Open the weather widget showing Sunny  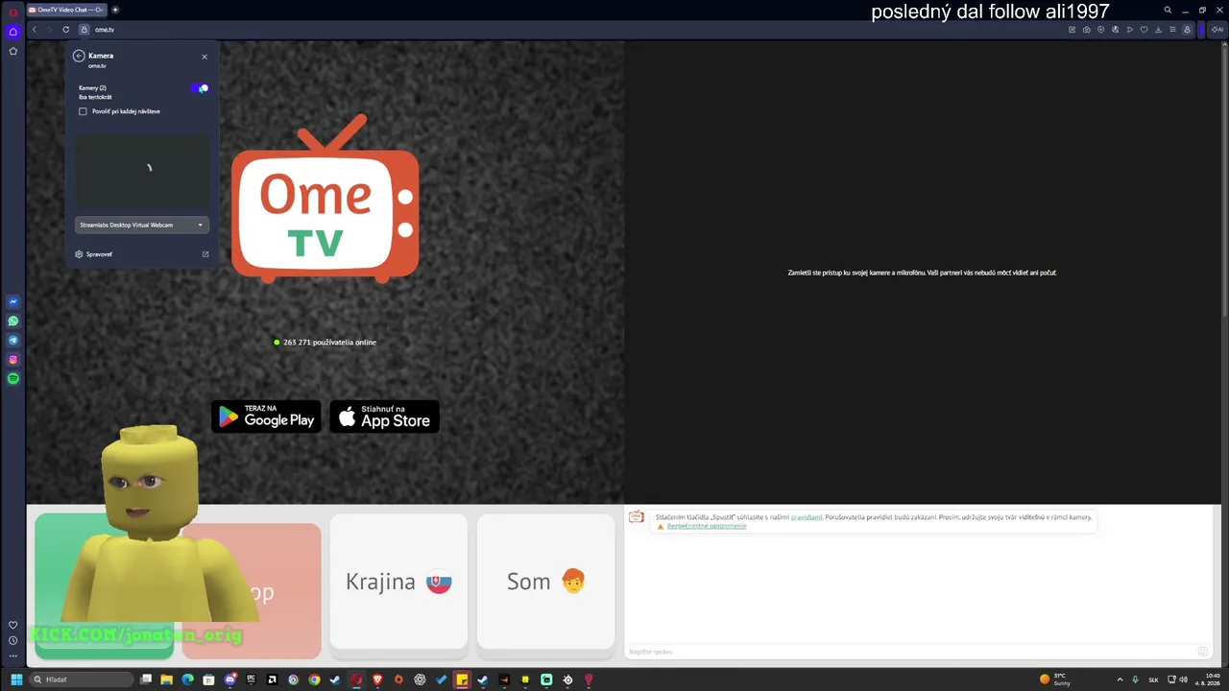tap(1055, 679)
